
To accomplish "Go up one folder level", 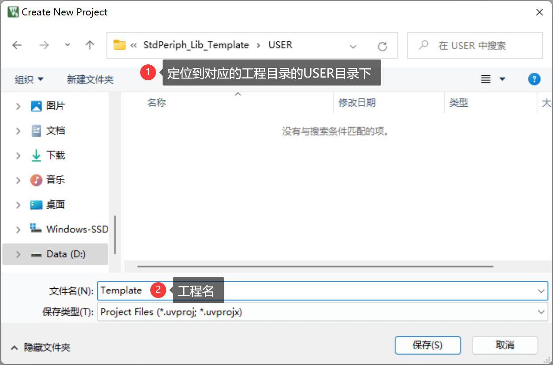I will pos(90,45).
